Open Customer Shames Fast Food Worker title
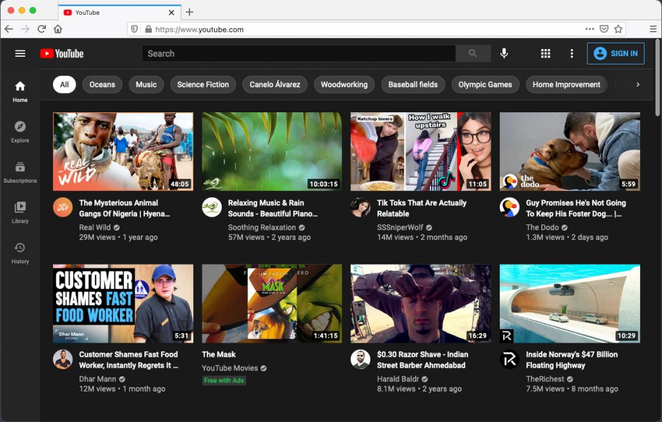This screenshot has height=422, width=662. (129, 360)
